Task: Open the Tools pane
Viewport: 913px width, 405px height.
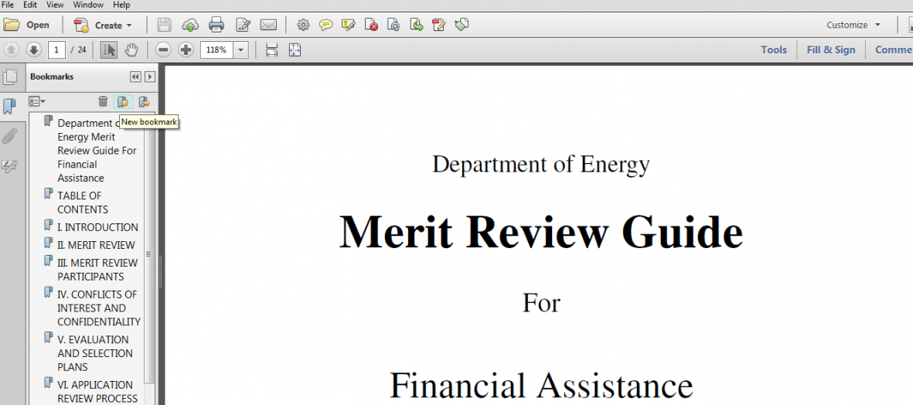Action: 774,50
